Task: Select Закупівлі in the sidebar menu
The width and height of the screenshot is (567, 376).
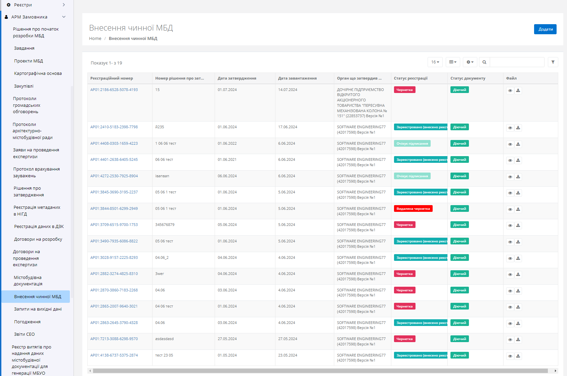Action: [24, 86]
